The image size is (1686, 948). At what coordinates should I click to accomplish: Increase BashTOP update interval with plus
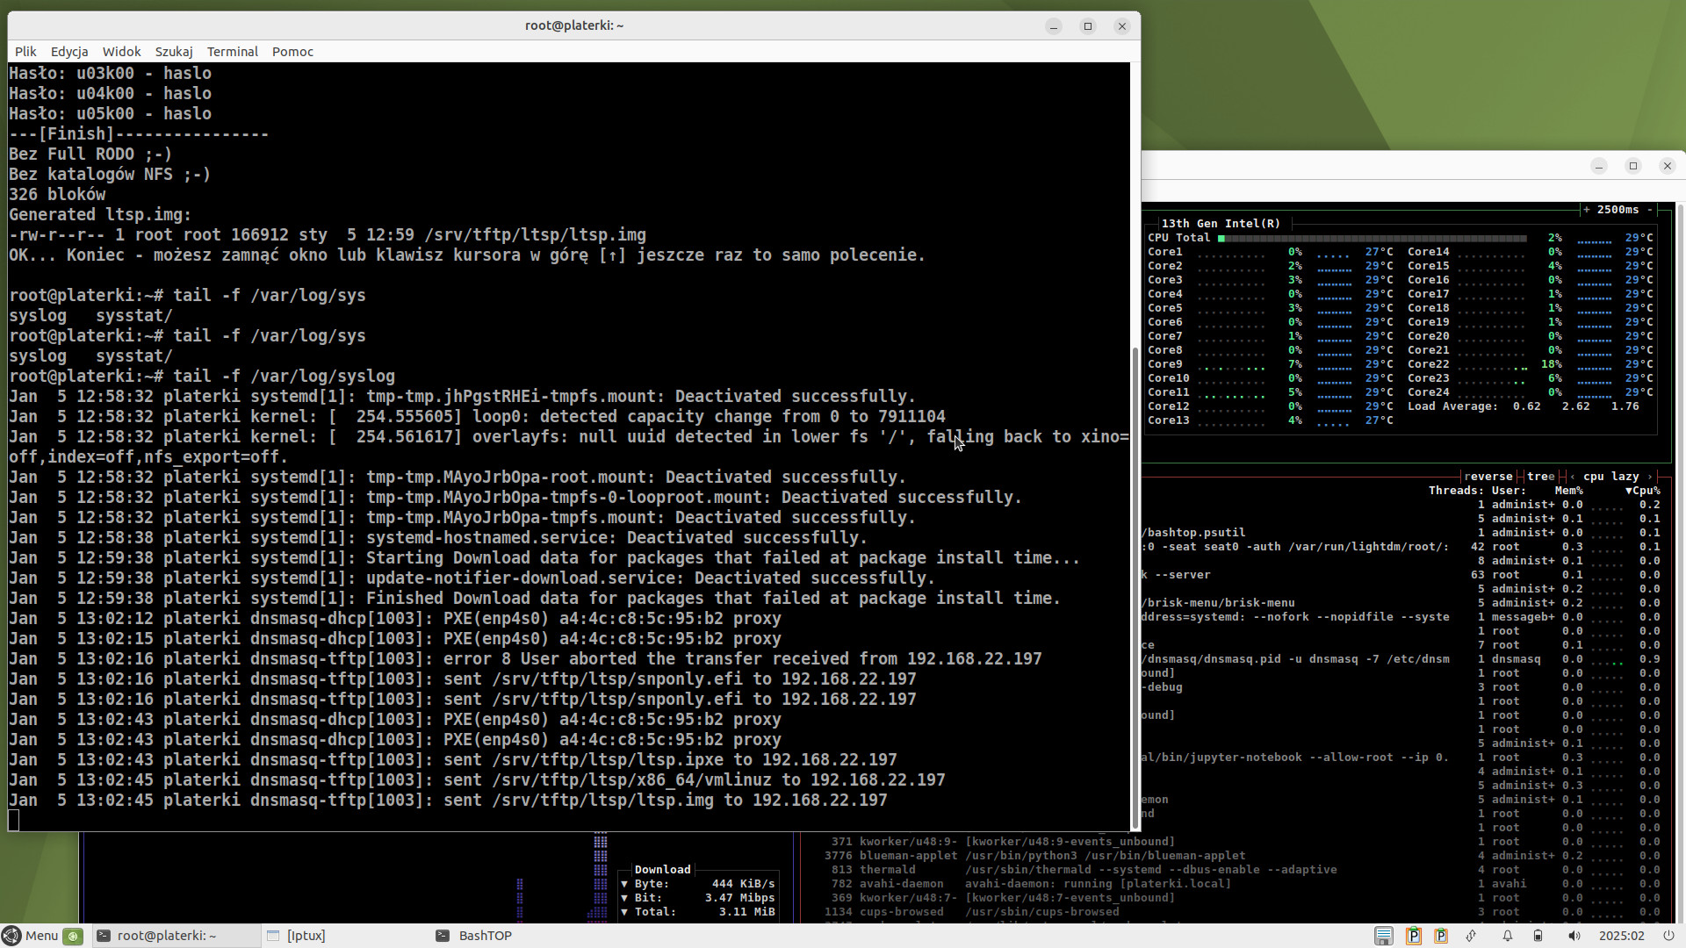pos(1587,210)
